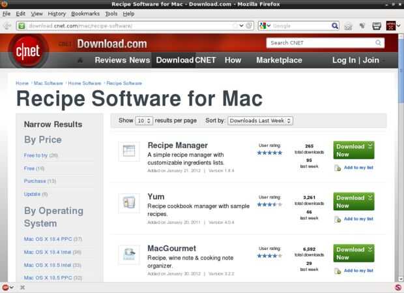Open the CNET navigation tab
Viewport: 404px width, 293px height.
205,60
